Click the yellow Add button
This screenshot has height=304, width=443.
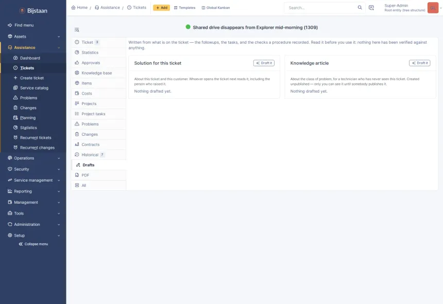pyautogui.click(x=162, y=8)
